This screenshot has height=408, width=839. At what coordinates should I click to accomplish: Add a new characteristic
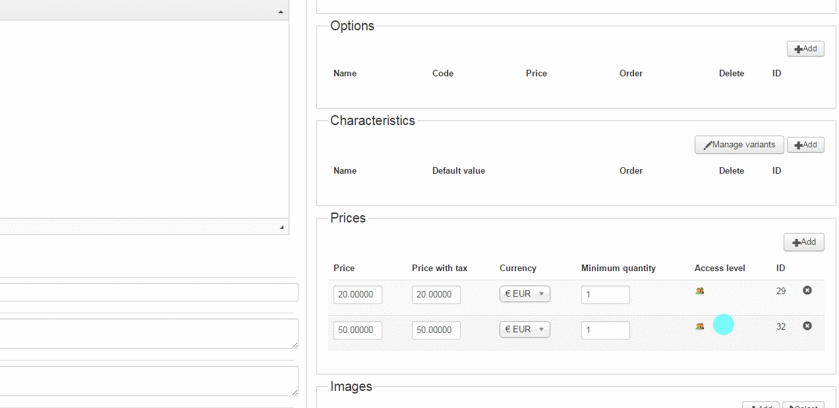(805, 145)
